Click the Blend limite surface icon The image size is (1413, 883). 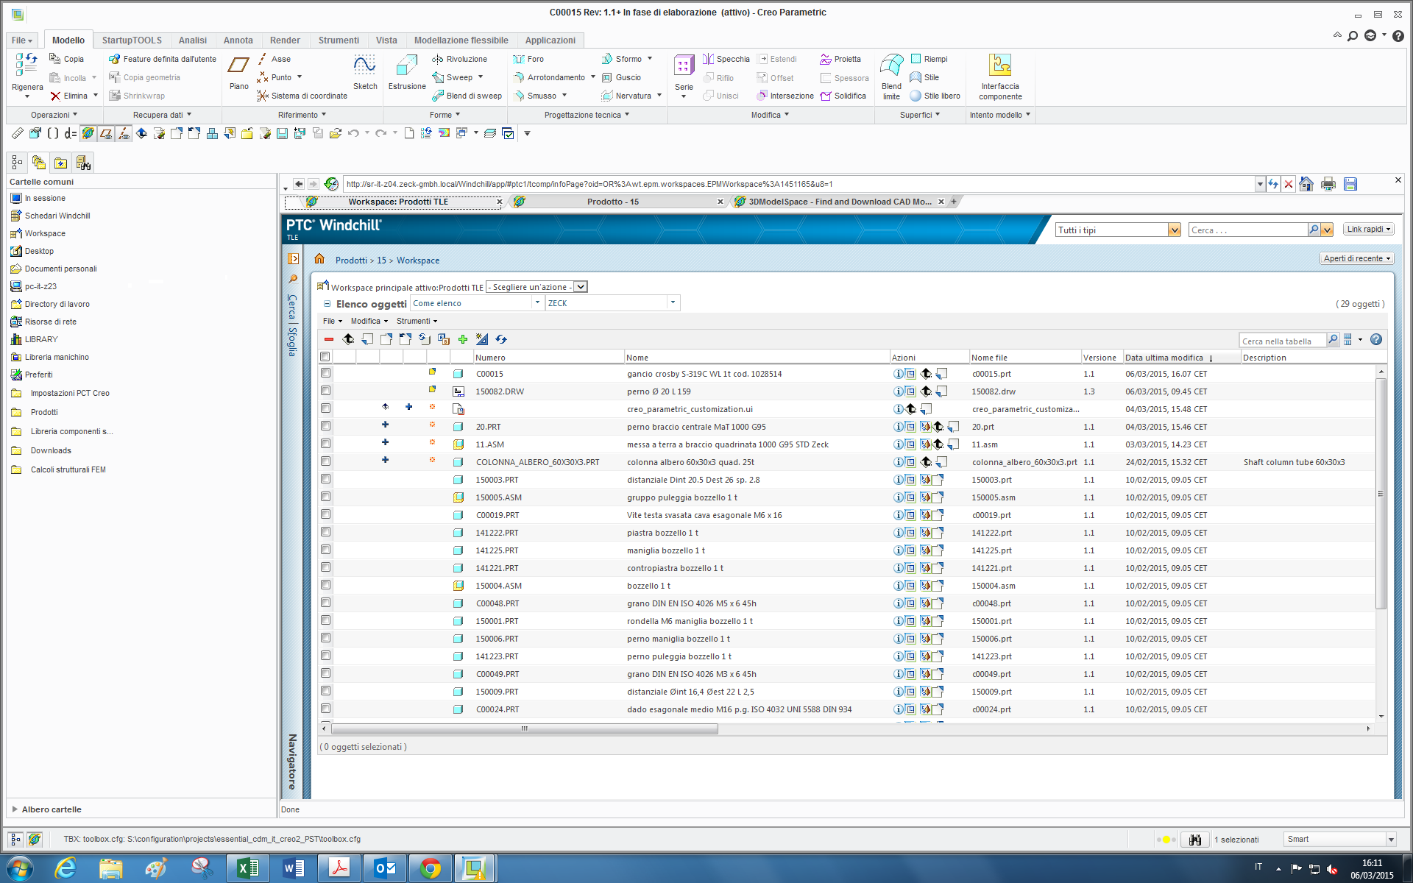891,67
